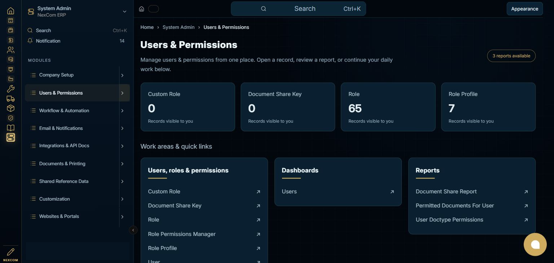The image size is (554, 263).
Task: Open the archive box module icon in left rail
Action: coord(11,21)
